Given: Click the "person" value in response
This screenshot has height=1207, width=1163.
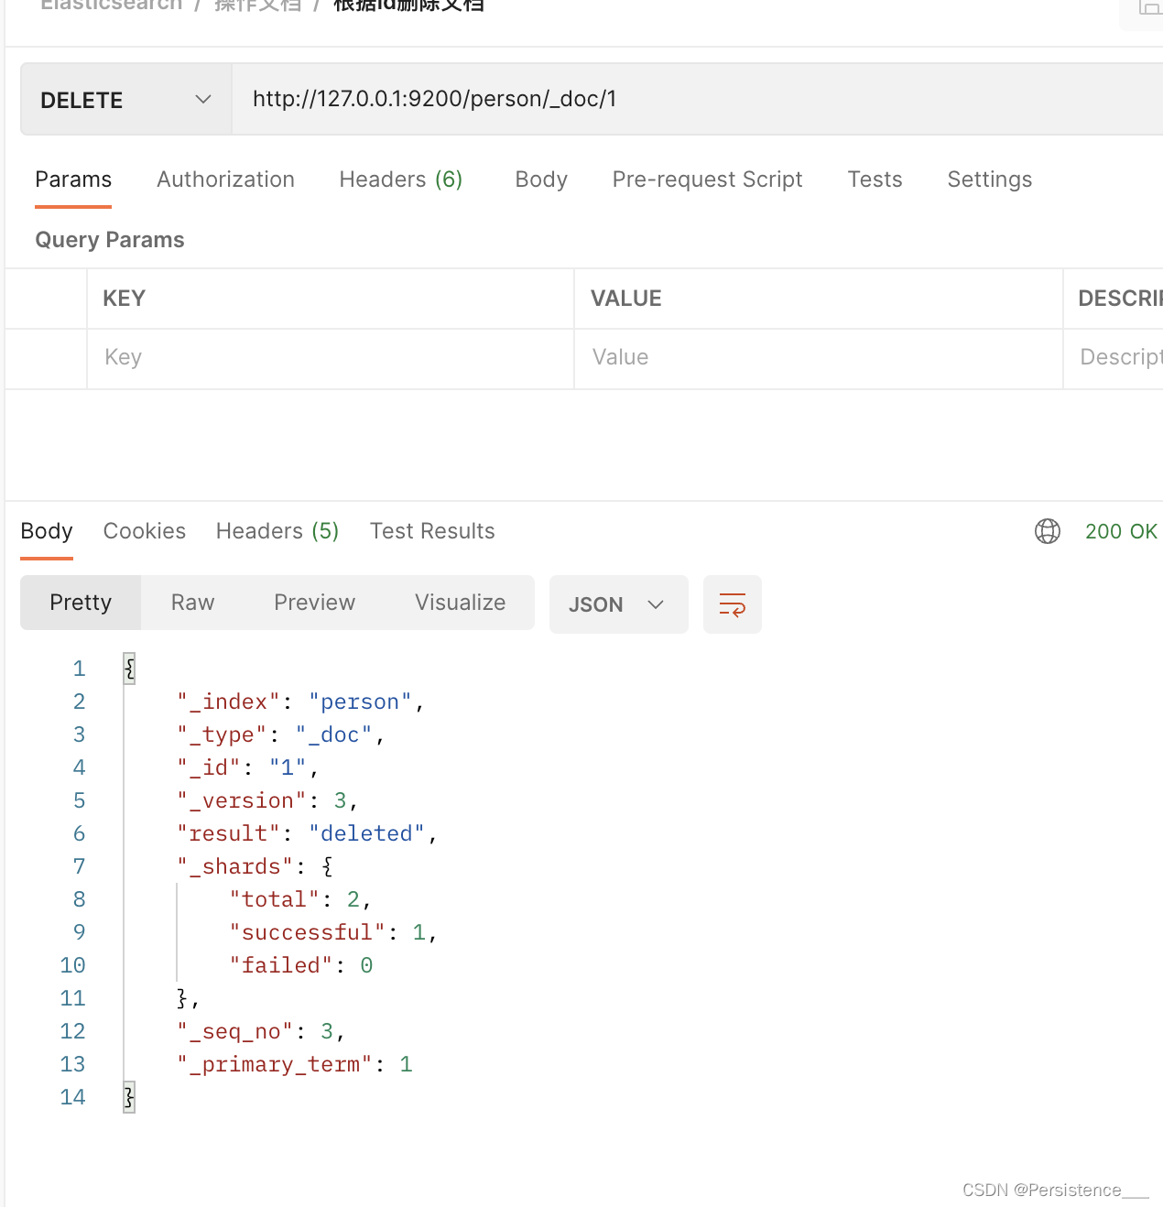Looking at the screenshot, I should click(361, 702).
